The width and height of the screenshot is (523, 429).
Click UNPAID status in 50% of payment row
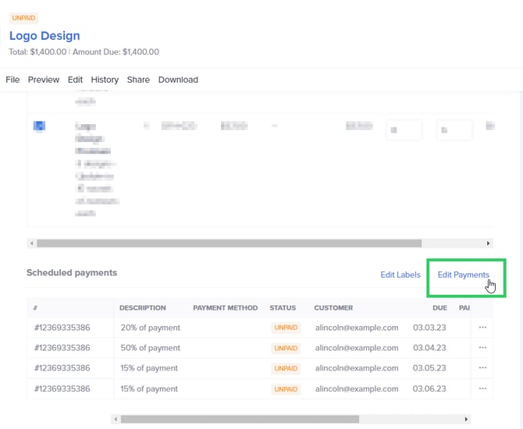coord(286,348)
